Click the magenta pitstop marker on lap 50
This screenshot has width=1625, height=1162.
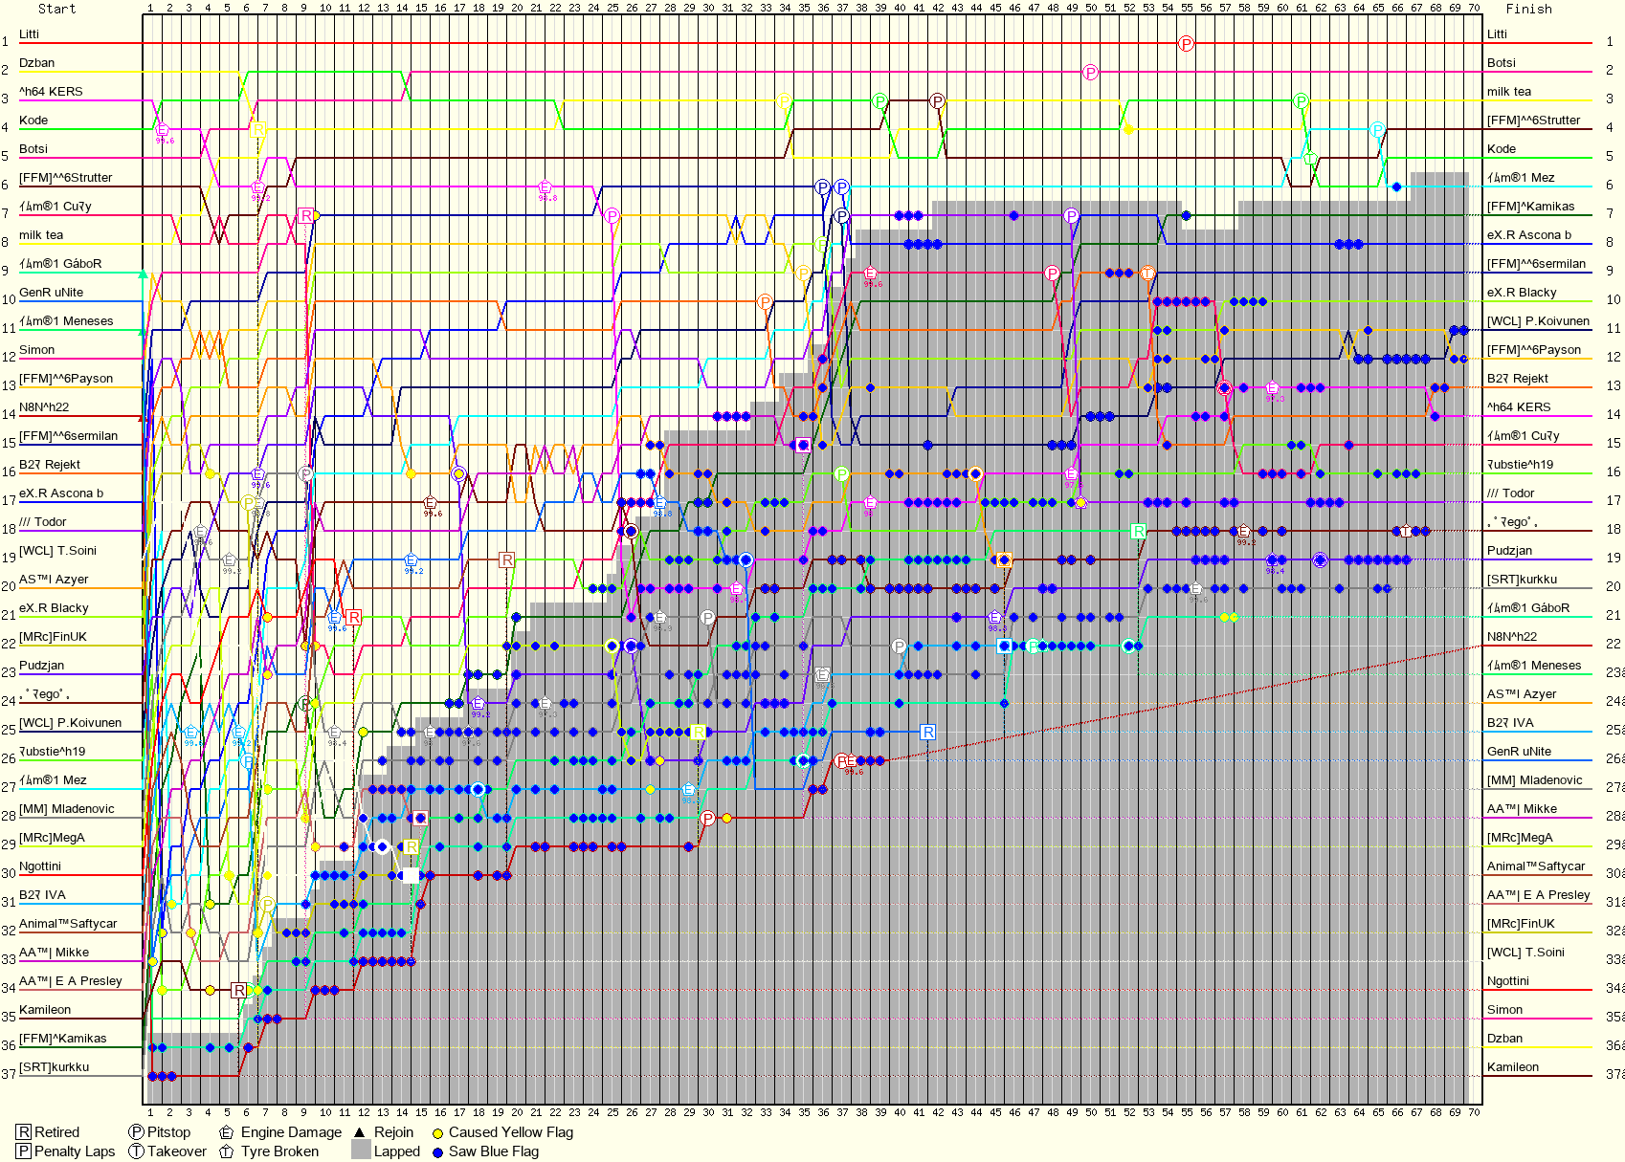1090,72
